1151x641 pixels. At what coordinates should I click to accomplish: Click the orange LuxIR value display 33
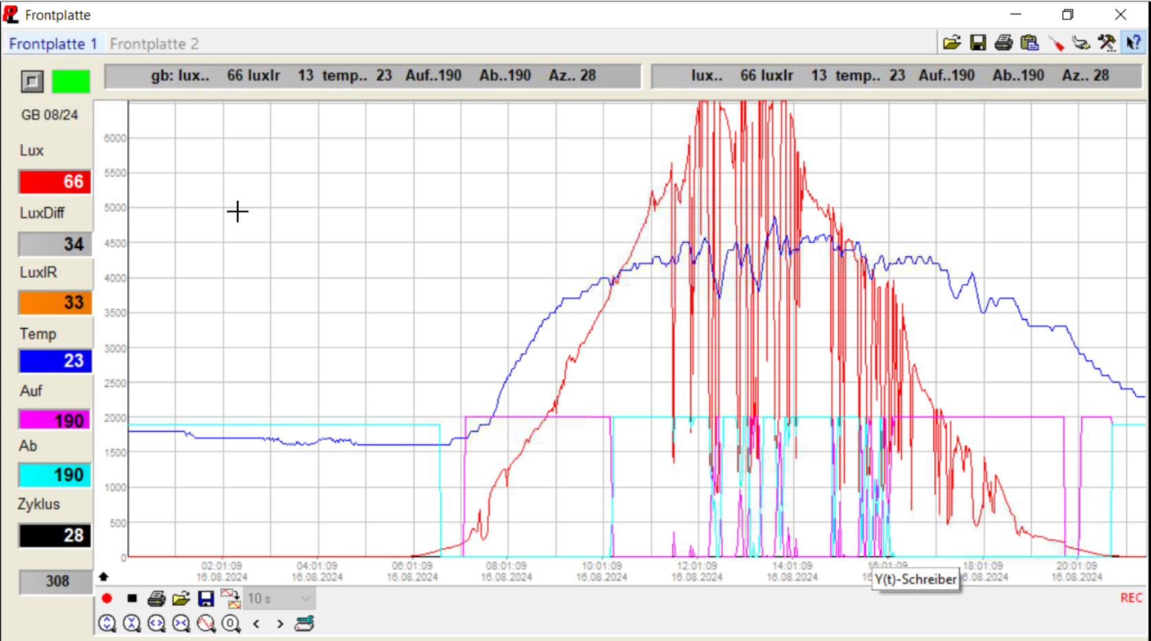pyautogui.click(x=55, y=303)
